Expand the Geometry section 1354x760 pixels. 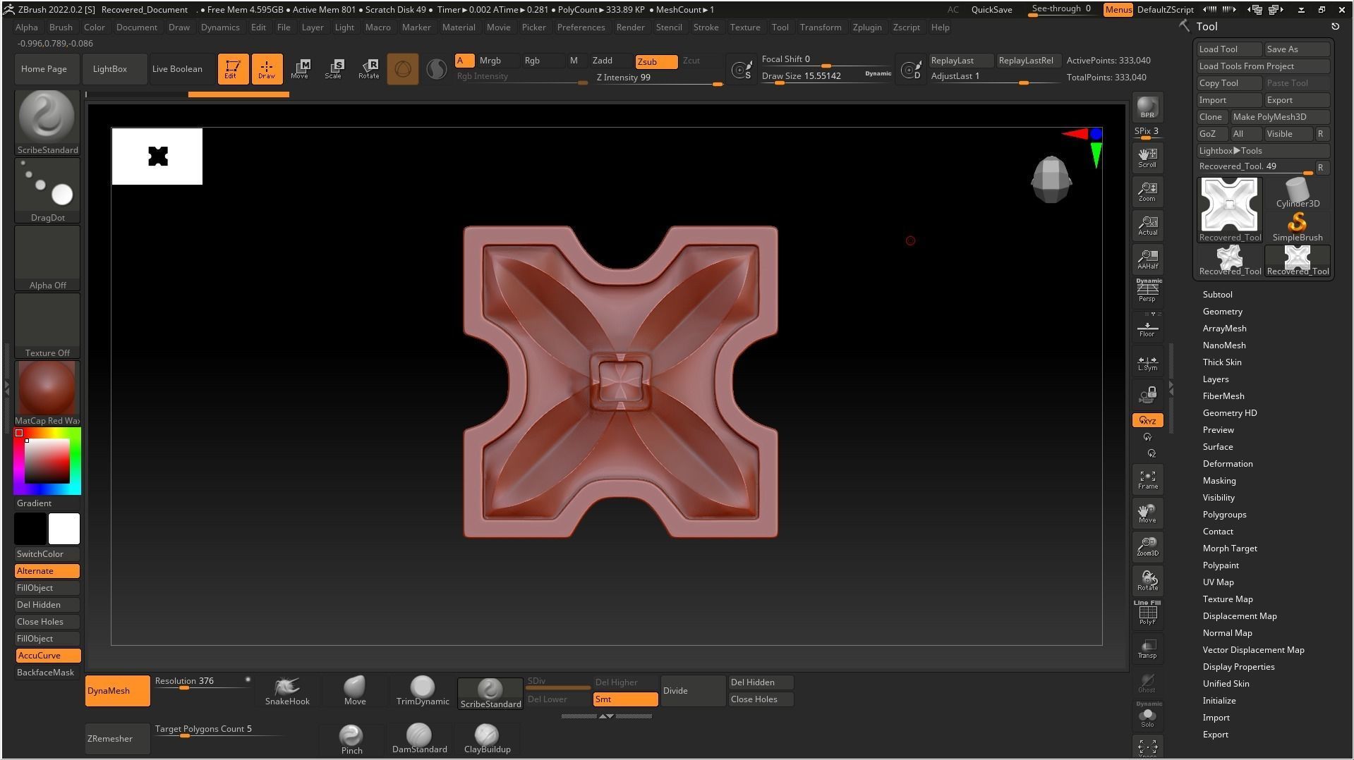1222,312
